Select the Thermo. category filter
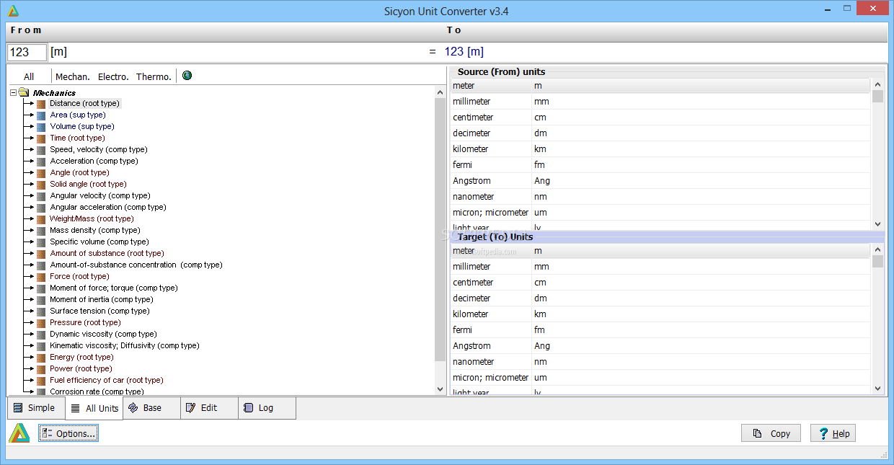 (154, 76)
